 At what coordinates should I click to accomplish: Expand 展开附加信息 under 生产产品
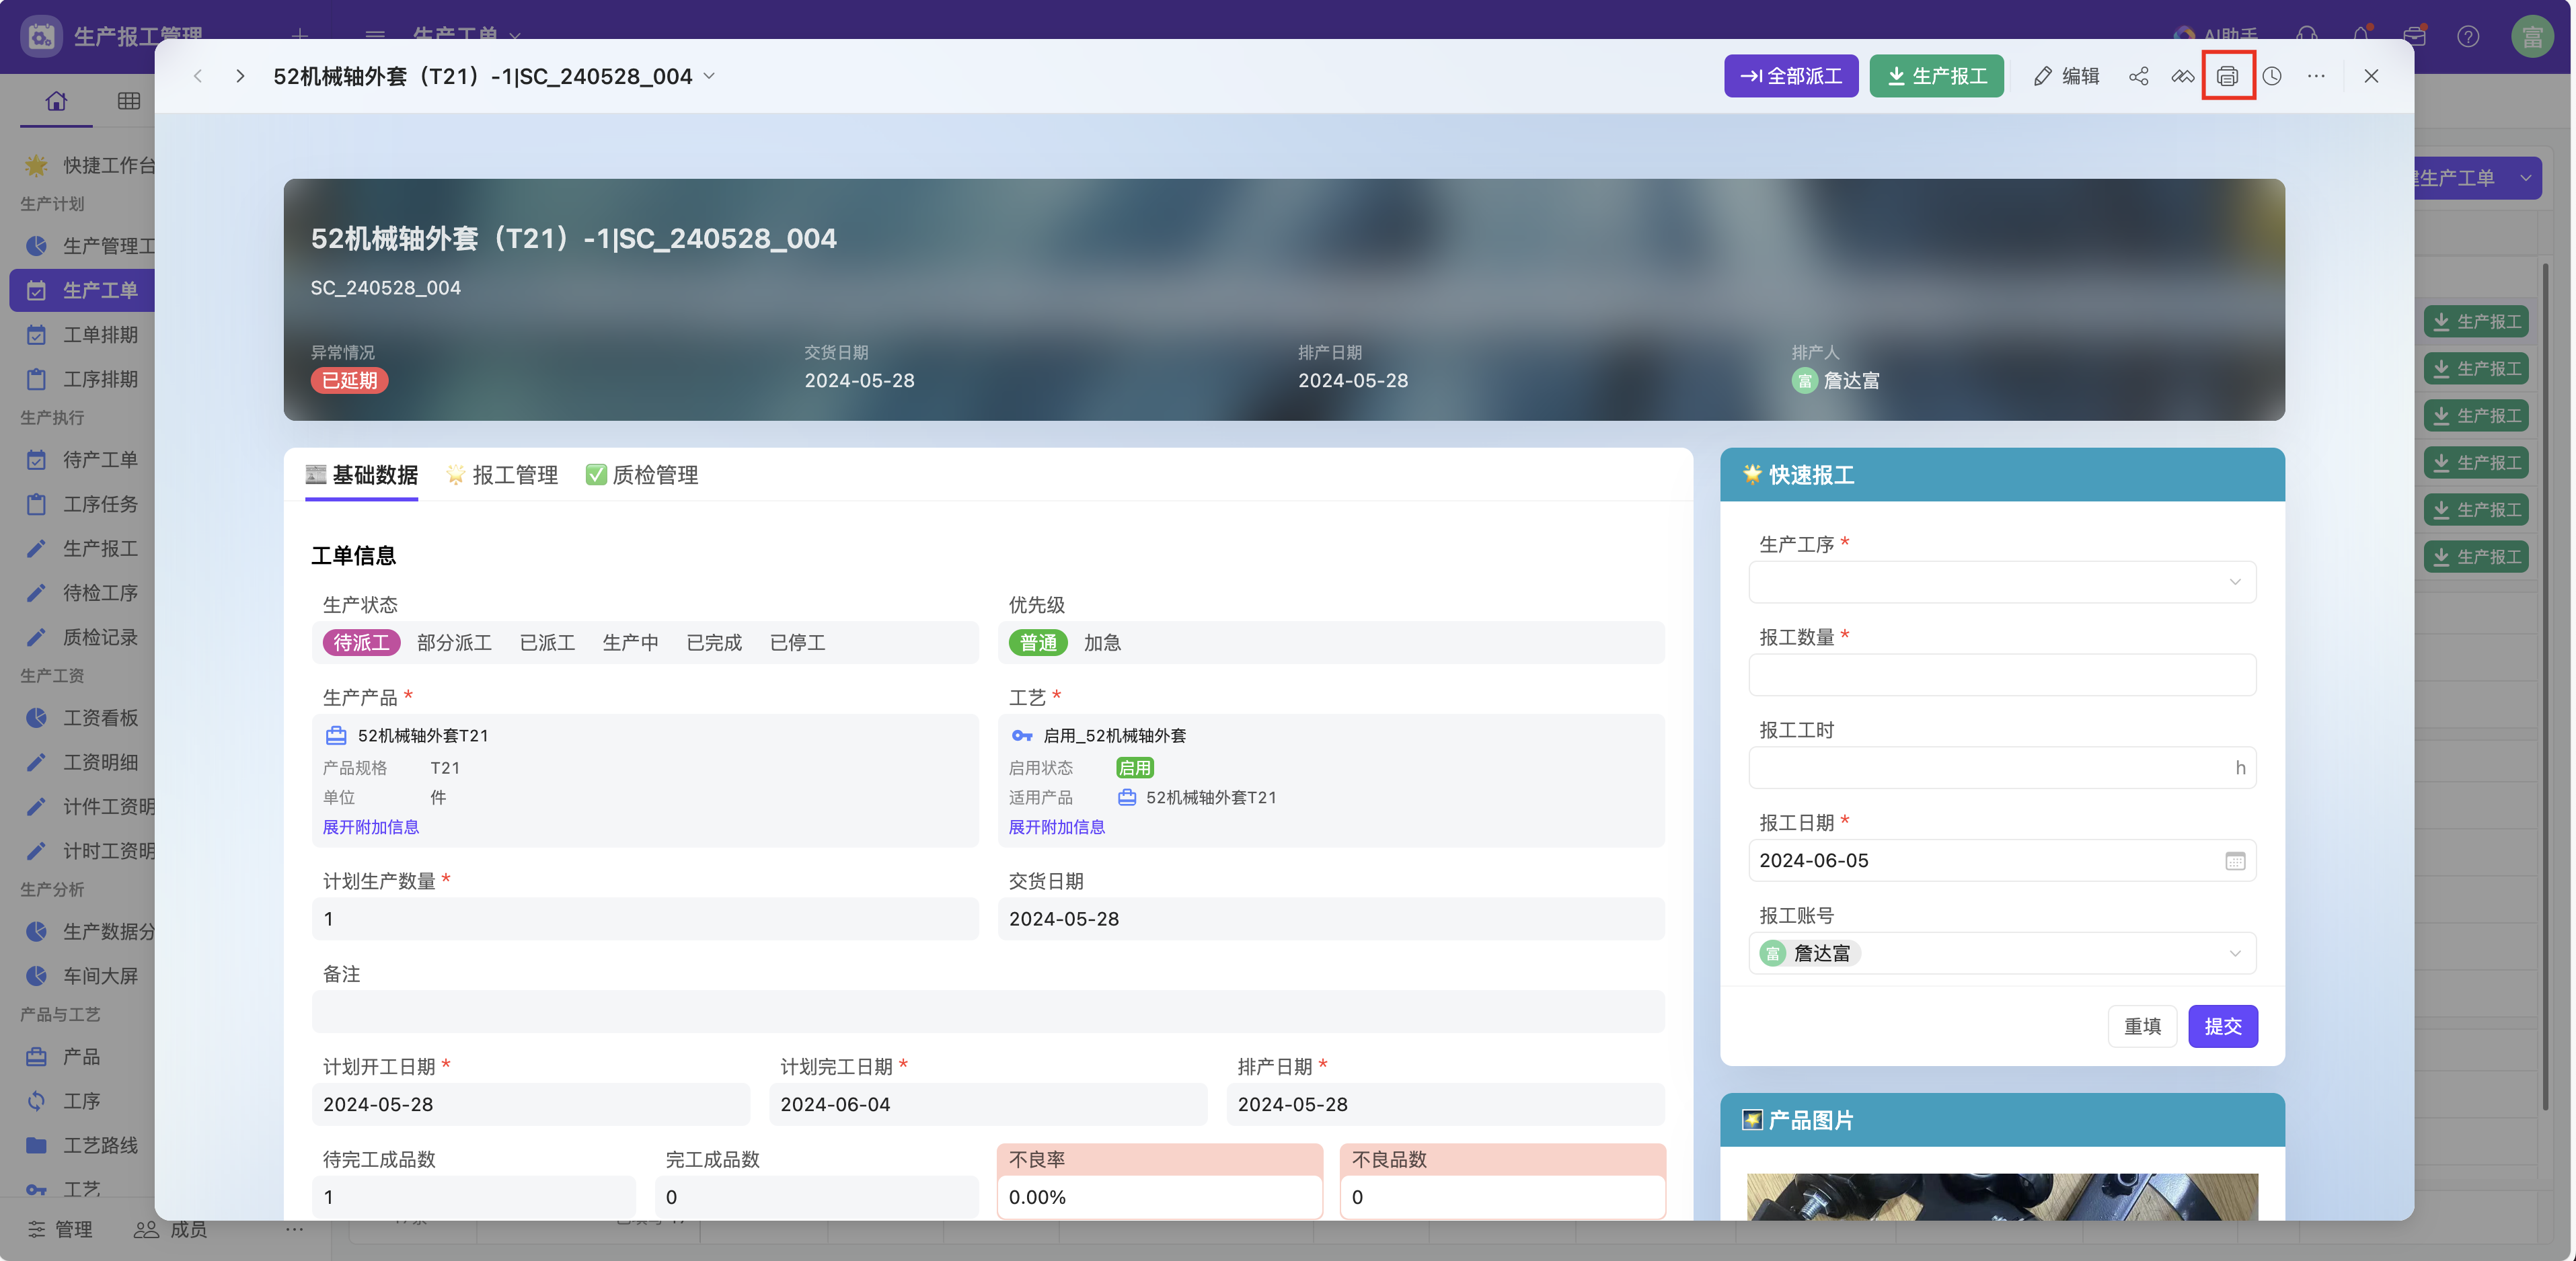pos(370,827)
